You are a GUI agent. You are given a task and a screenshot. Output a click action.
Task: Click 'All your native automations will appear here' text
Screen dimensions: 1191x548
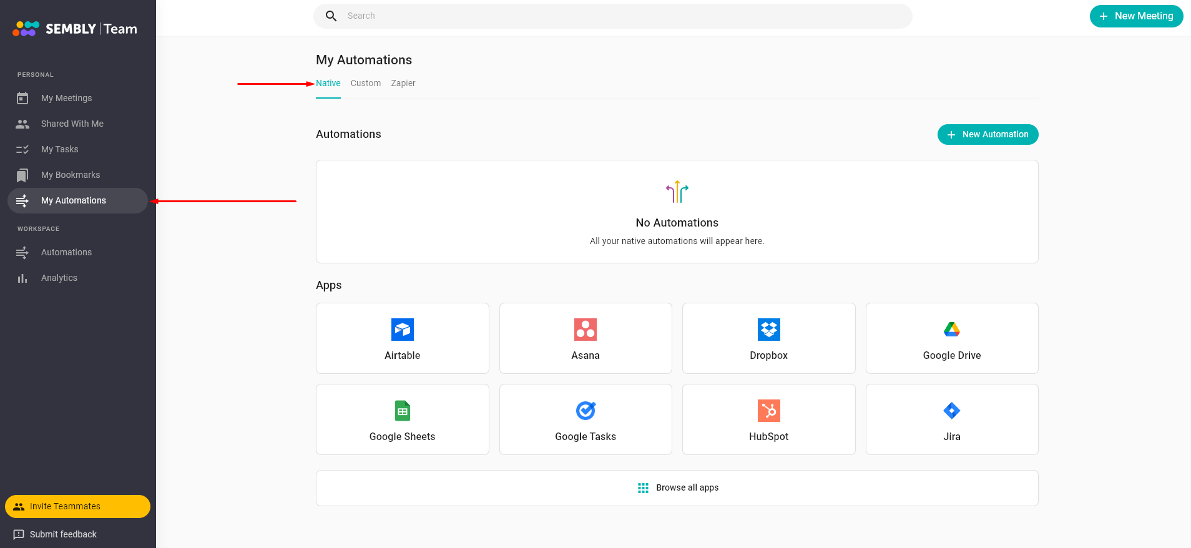click(x=677, y=241)
